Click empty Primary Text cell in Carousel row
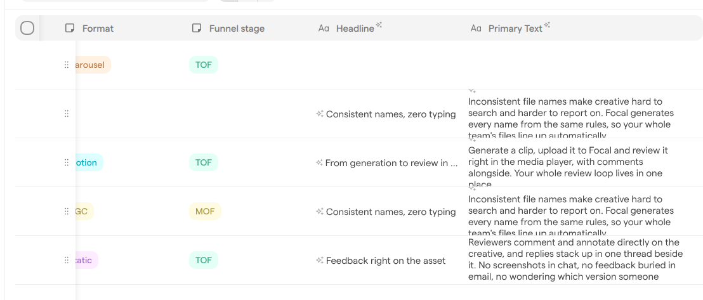Screen dimensions: 703x300 pos(584,65)
